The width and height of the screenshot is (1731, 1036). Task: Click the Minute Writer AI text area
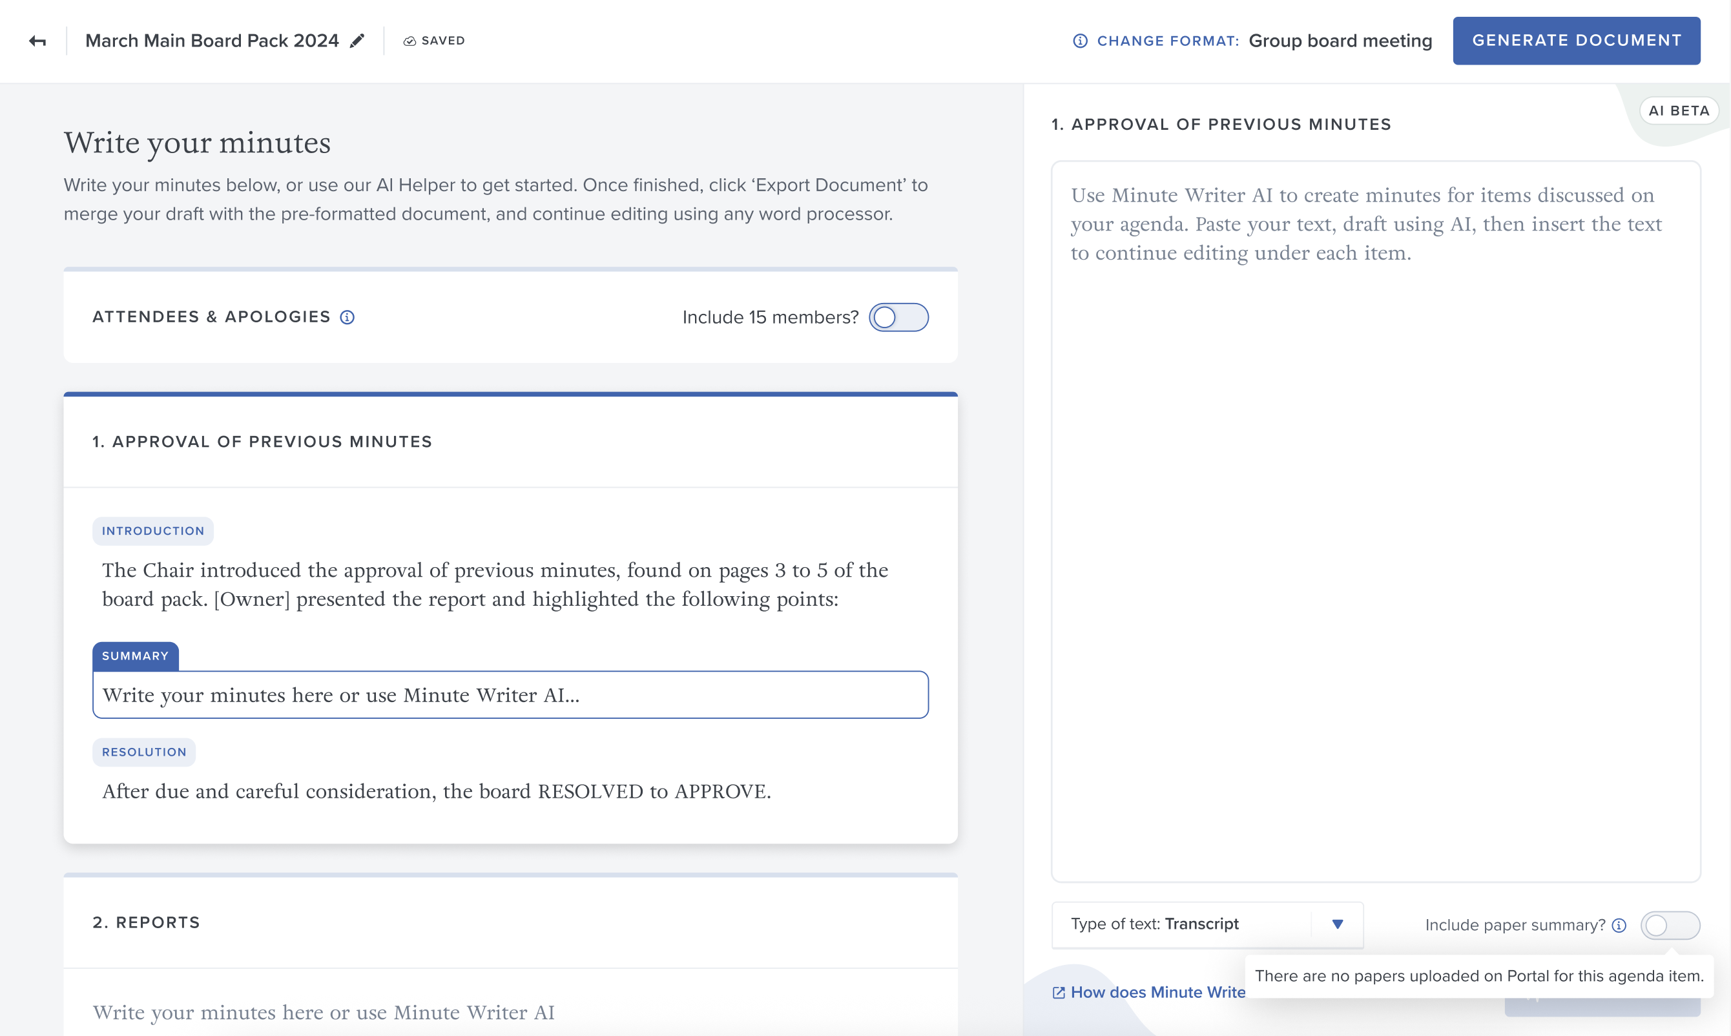pyautogui.click(x=1376, y=521)
